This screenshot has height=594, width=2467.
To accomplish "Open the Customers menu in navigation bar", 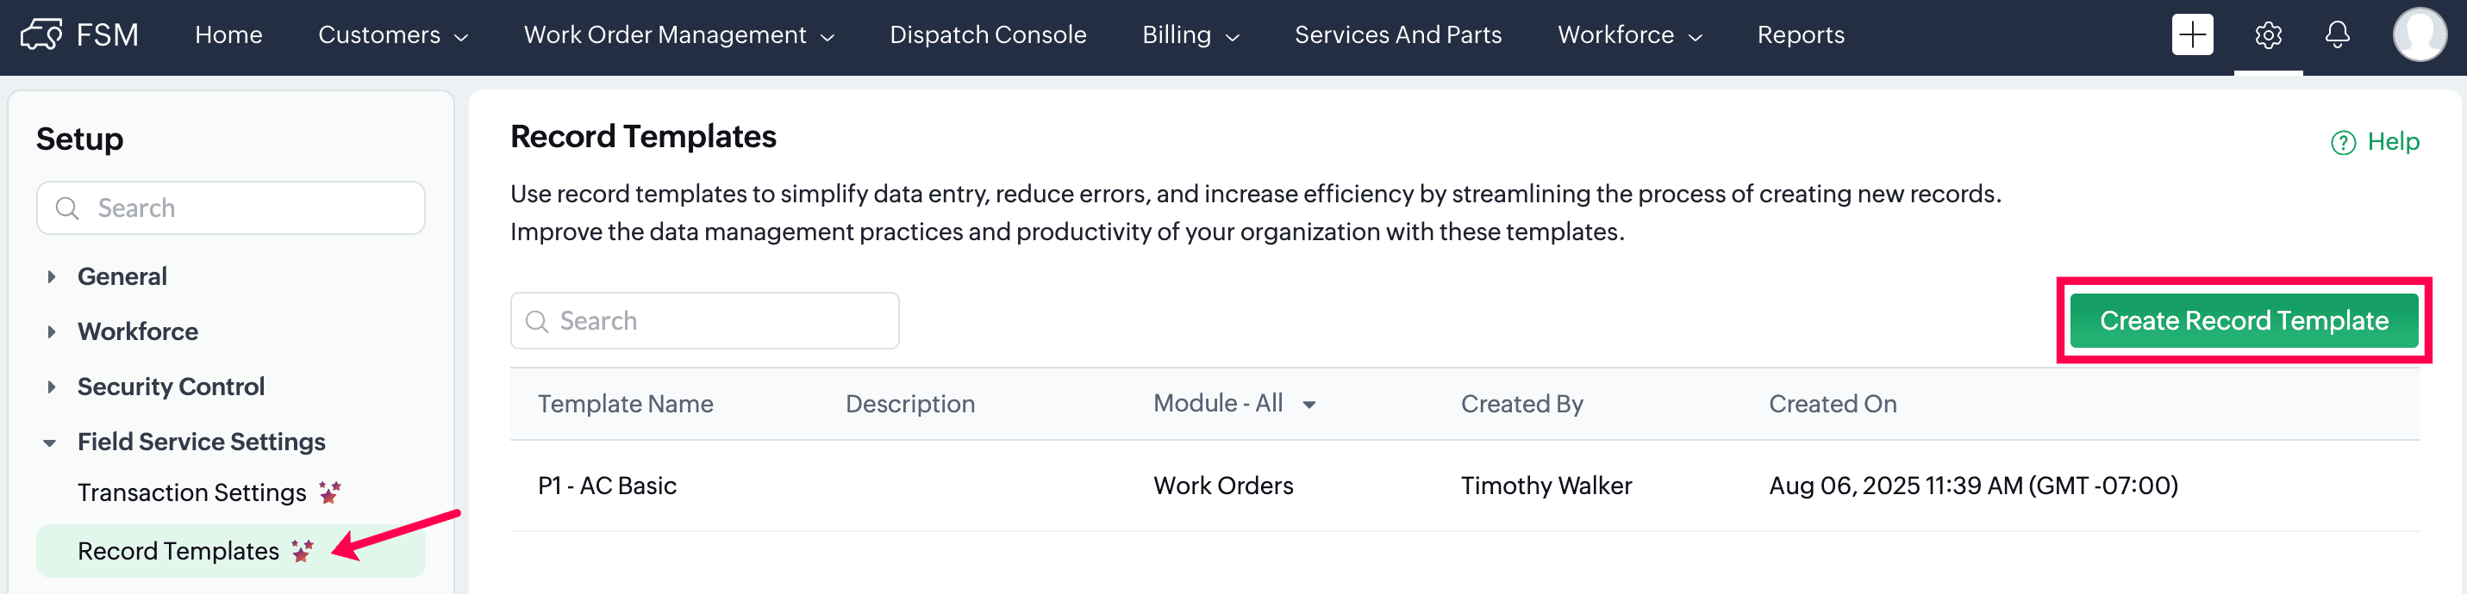I will (391, 35).
